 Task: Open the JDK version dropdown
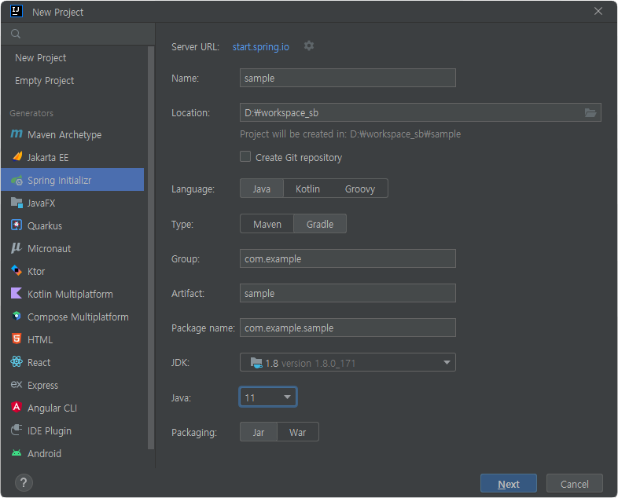pos(348,363)
